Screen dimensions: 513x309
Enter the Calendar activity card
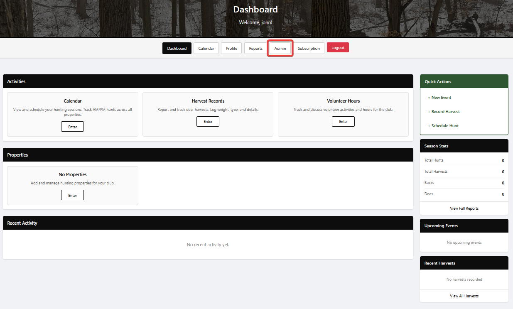[72, 126]
